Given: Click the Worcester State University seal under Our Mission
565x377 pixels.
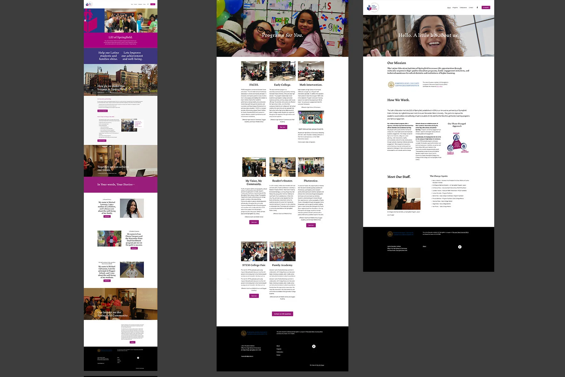Looking at the screenshot, I should pyautogui.click(x=391, y=84).
